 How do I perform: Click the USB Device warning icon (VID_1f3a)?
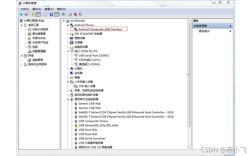(76, 125)
